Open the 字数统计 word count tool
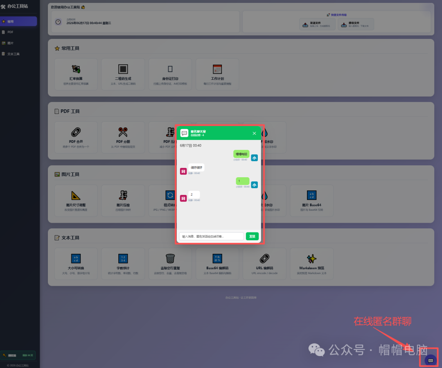Screen dimensions: 442x368 tap(123, 264)
